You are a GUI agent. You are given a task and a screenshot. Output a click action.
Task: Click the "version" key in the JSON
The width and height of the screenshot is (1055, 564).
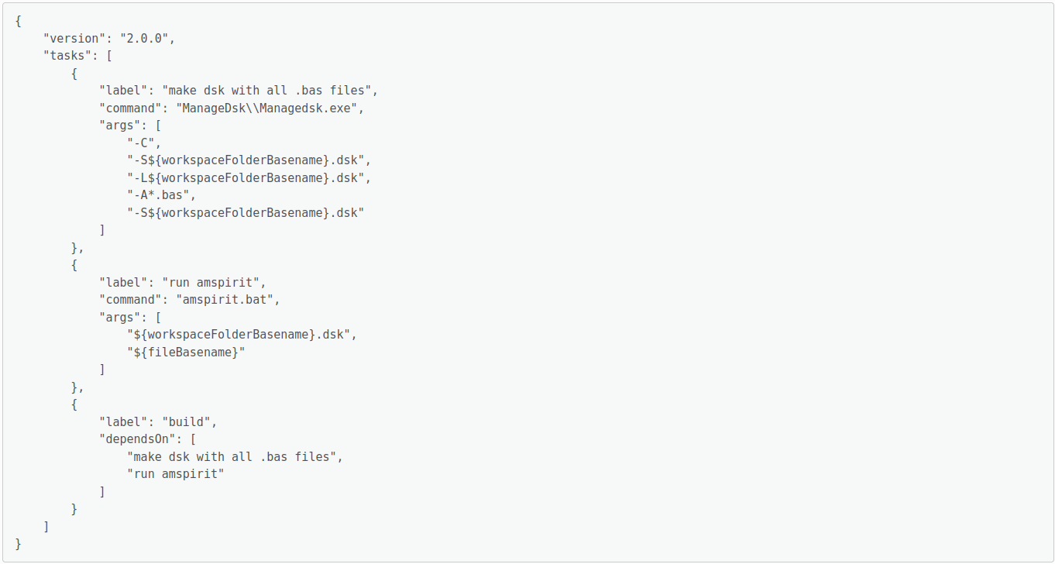click(74, 38)
